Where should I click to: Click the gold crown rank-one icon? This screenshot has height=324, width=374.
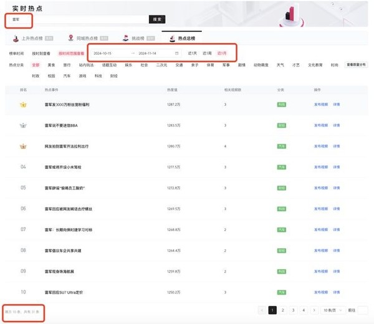(24, 105)
